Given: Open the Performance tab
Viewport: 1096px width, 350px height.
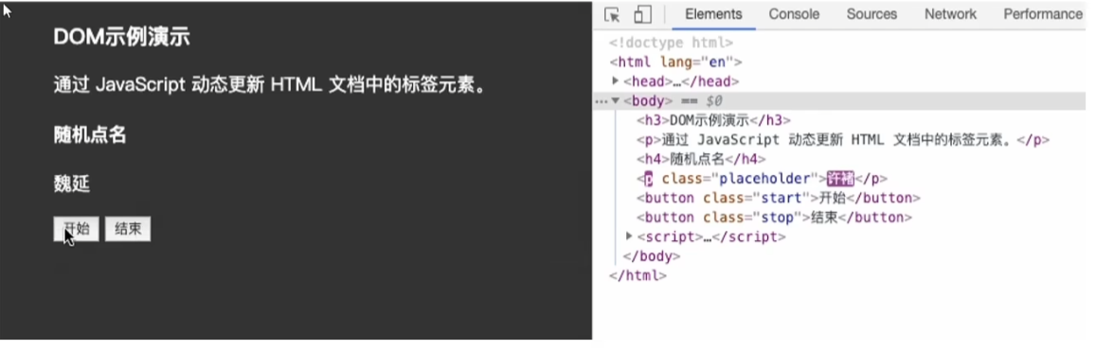Looking at the screenshot, I should point(1043,14).
